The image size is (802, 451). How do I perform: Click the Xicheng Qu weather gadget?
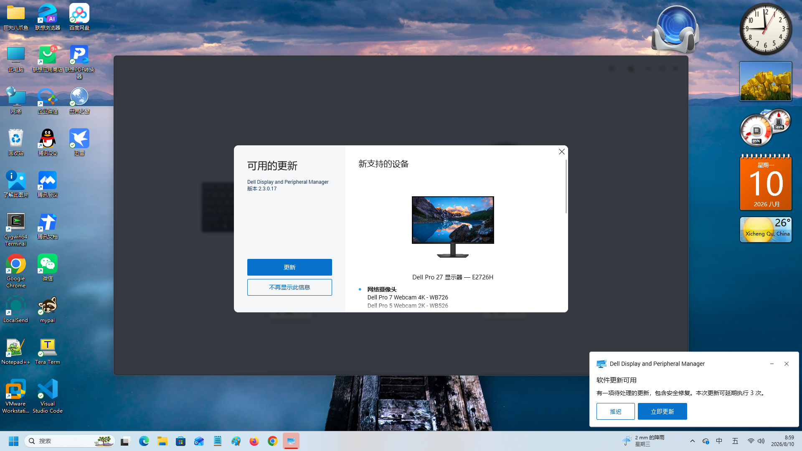(766, 229)
